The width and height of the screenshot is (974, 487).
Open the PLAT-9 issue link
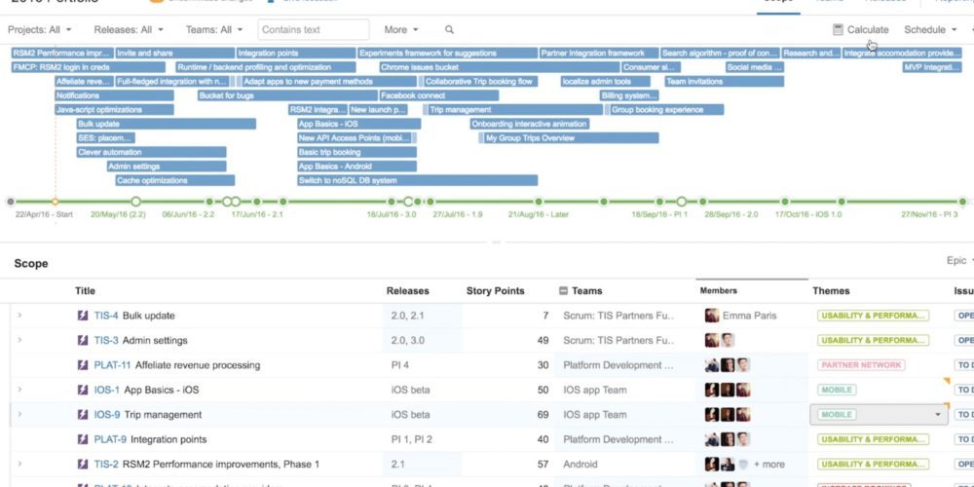(x=110, y=440)
